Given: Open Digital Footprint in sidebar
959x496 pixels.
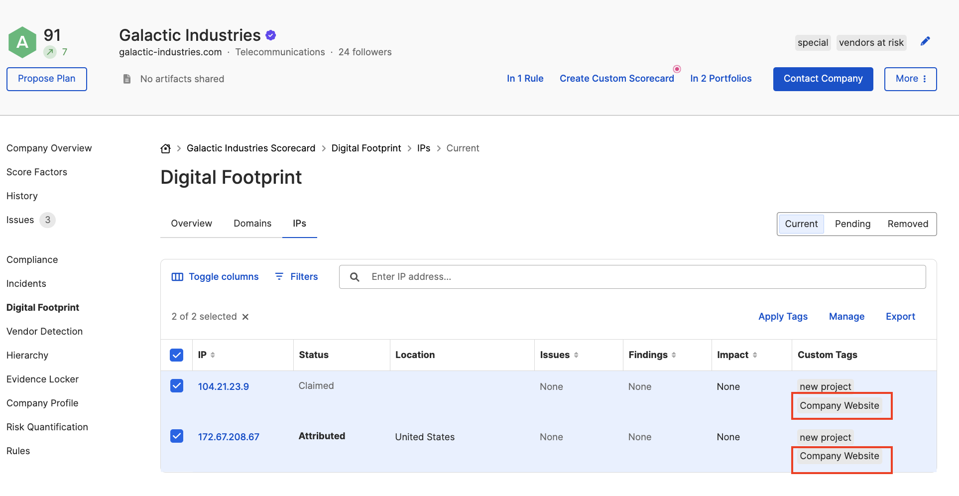Looking at the screenshot, I should (x=43, y=308).
